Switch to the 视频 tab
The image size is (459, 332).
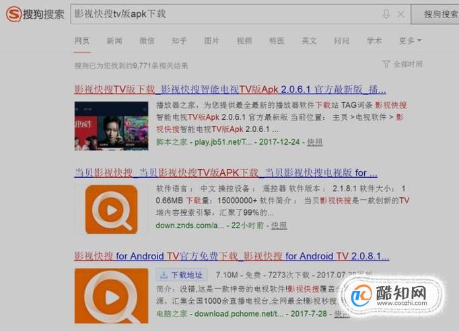(x=244, y=40)
